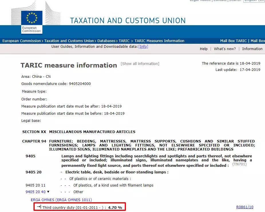
Task: Select the 'Other' description row
Action: pos(78,192)
